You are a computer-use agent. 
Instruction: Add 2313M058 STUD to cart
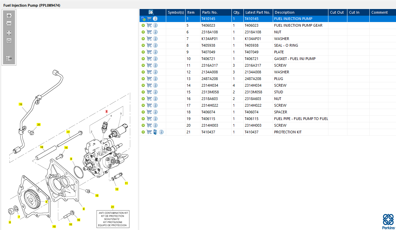pos(149,92)
